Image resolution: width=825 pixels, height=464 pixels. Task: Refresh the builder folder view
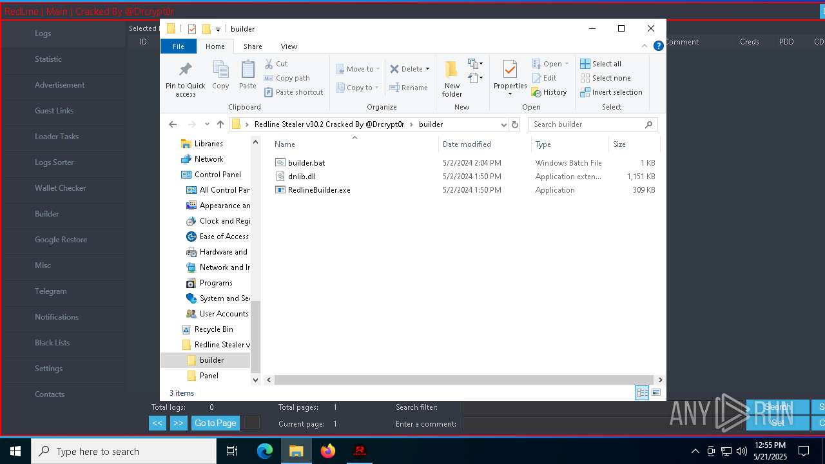[x=514, y=124]
